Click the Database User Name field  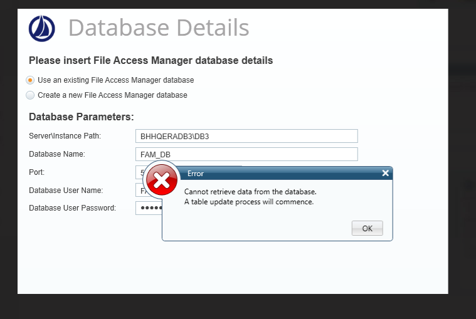click(x=139, y=190)
